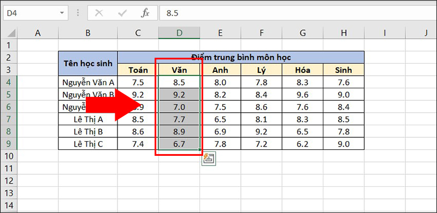Select Hóa score 9.6 in row 5
The width and height of the screenshot is (437, 213).
[303, 95]
